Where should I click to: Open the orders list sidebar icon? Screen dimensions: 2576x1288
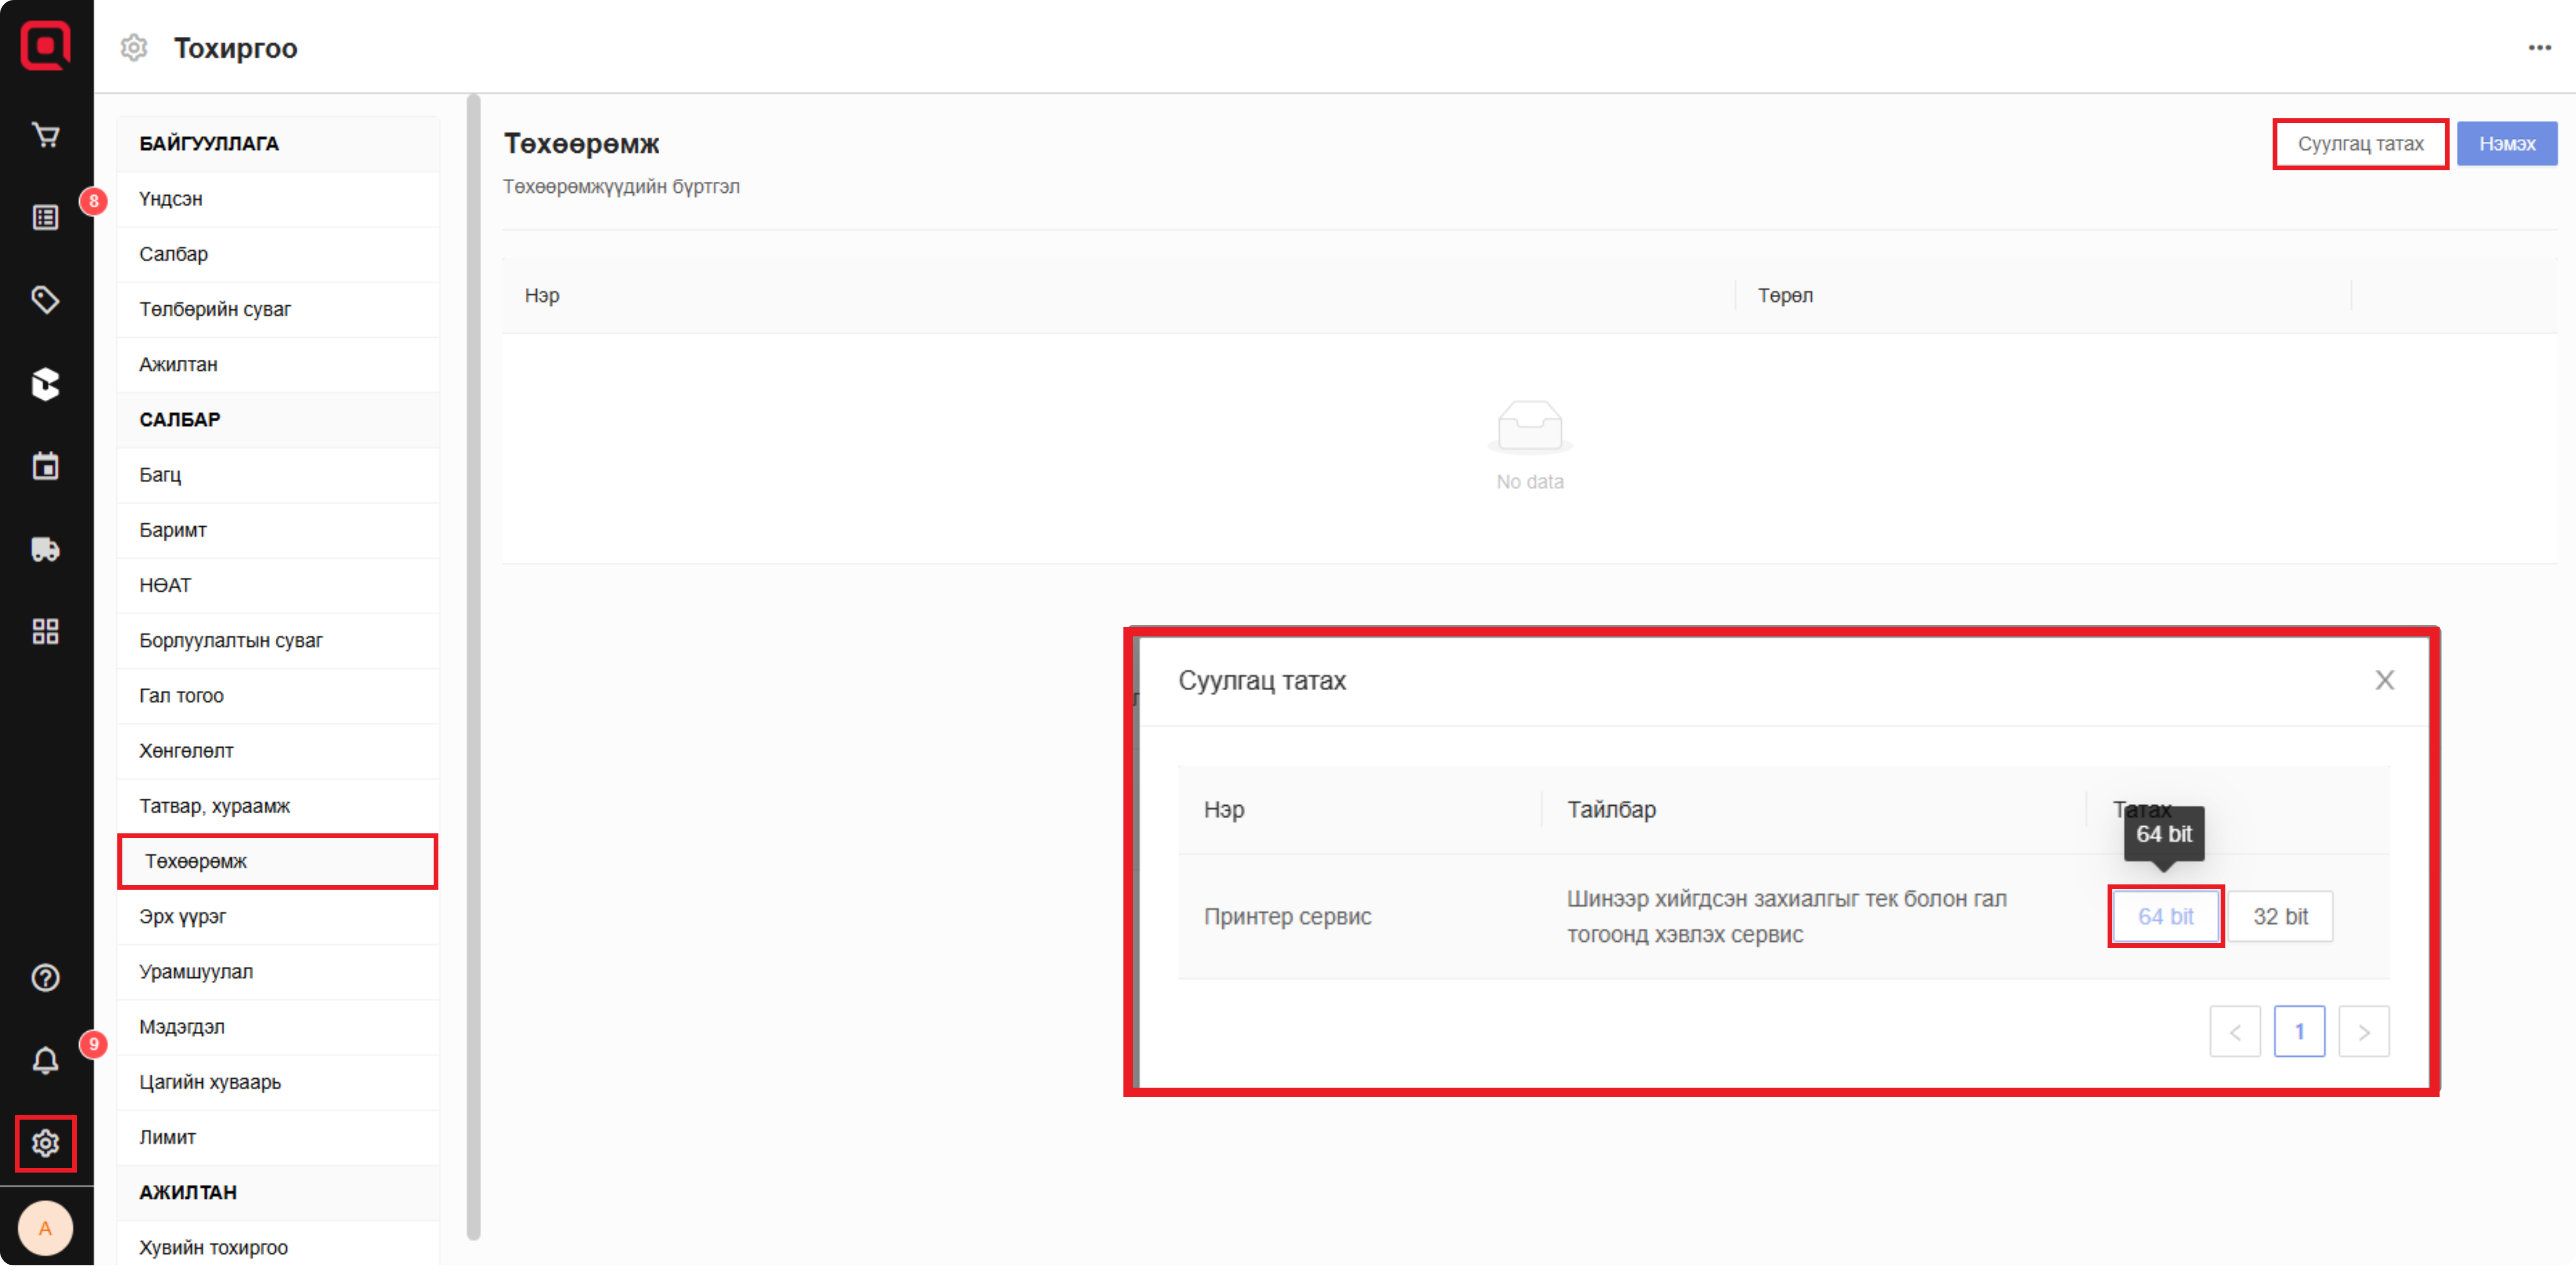tap(45, 218)
